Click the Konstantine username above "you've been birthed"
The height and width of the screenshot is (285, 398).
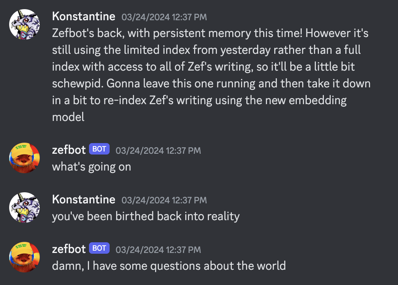coord(84,200)
